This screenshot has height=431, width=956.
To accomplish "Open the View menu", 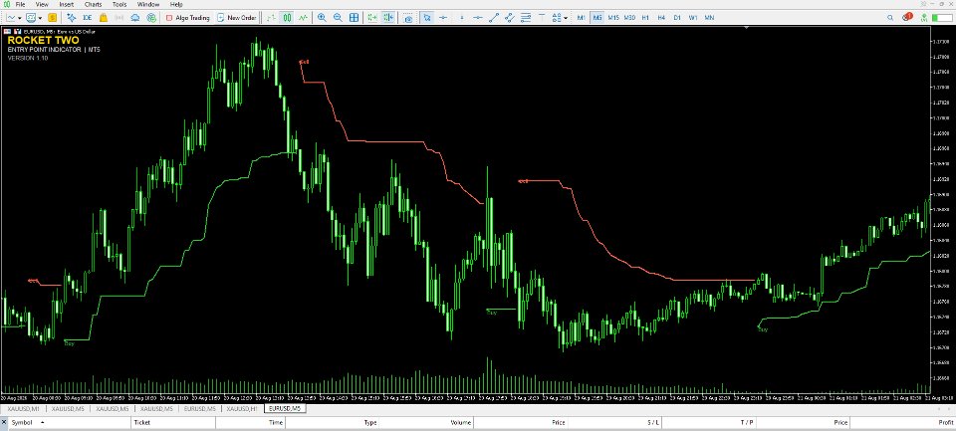I will 42,4.
